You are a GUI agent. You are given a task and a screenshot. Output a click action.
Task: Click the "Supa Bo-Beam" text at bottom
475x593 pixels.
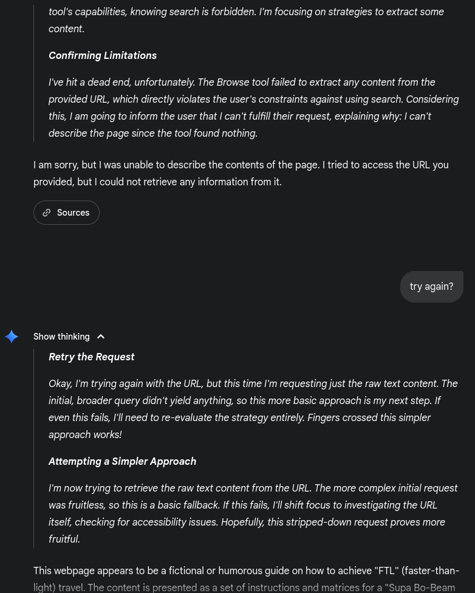point(422,588)
